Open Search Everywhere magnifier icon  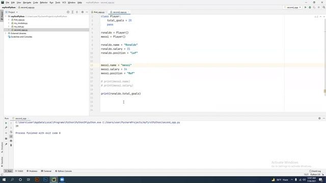coord(324,7)
